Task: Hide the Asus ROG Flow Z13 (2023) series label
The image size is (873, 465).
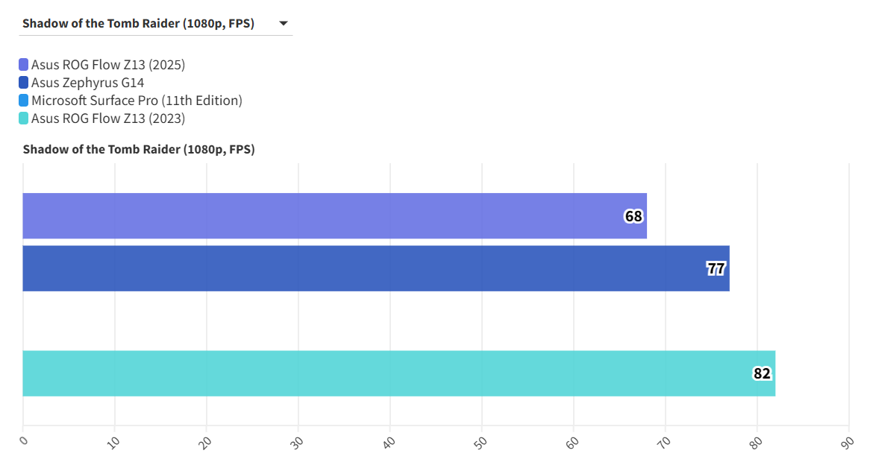Action: [108, 118]
